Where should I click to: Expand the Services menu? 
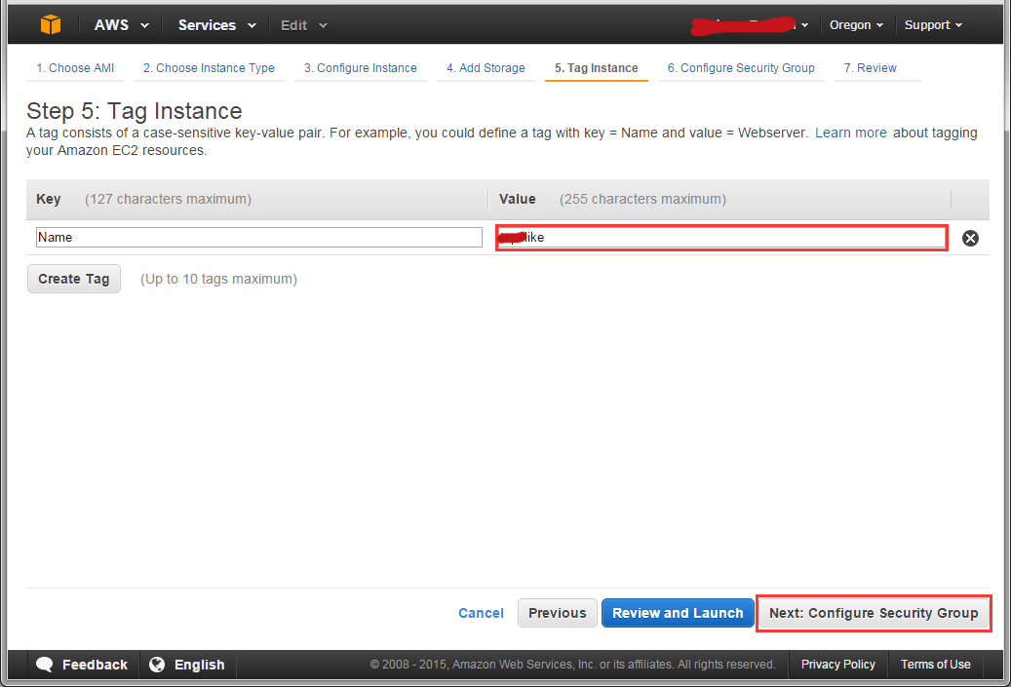tap(216, 25)
